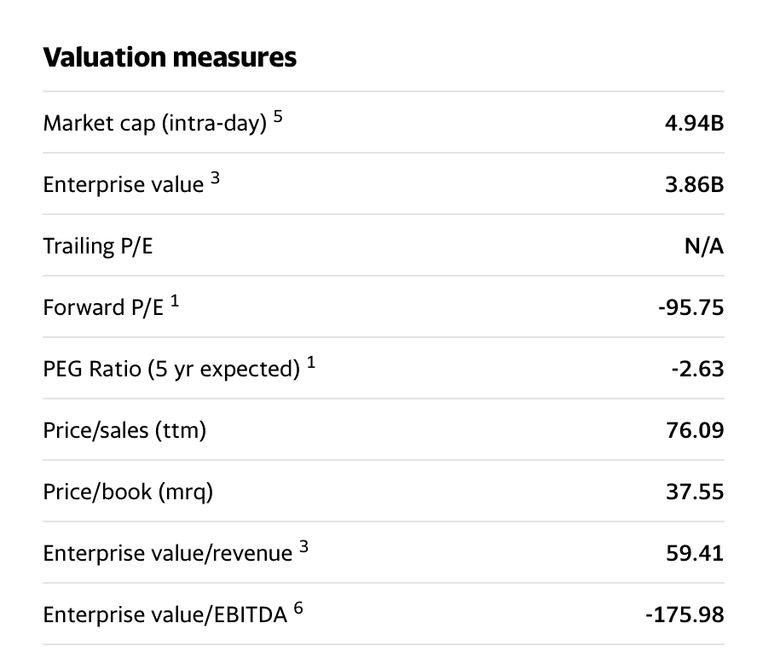The height and width of the screenshot is (664, 757).
Task: Select the 4.94B market cap value
Action: (x=695, y=123)
